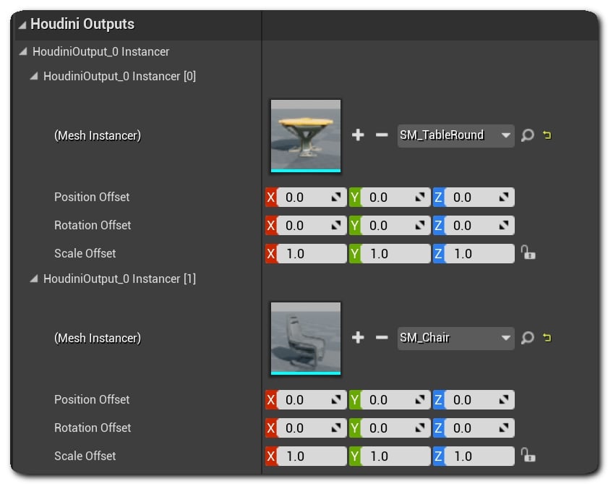Select the Scale Offset label under Instancer [1]
The width and height of the screenshot is (608, 484).
pos(85,456)
